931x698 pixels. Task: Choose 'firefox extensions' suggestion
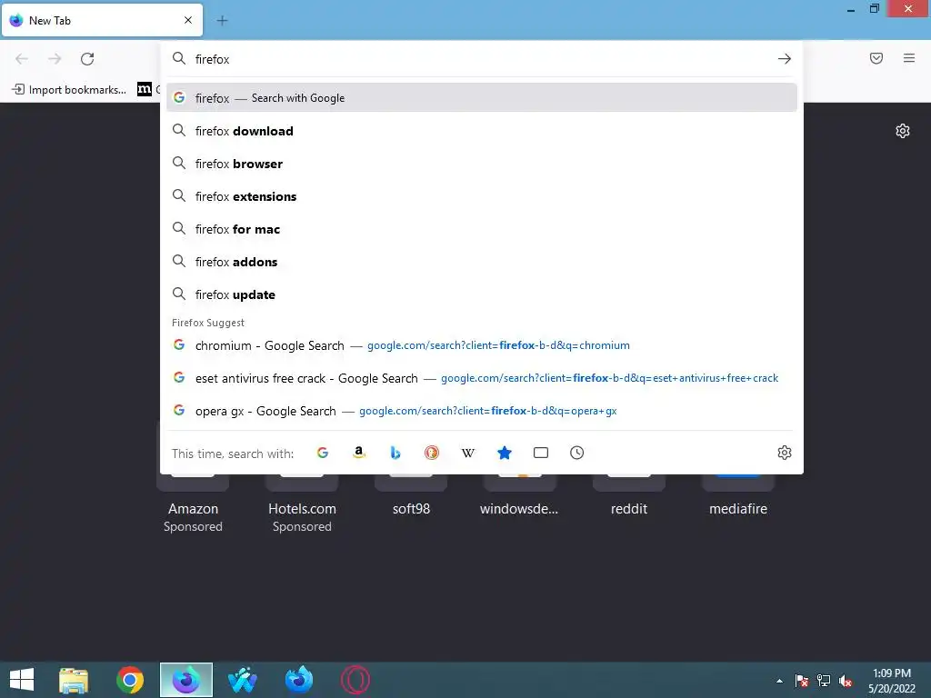[x=482, y=196]
